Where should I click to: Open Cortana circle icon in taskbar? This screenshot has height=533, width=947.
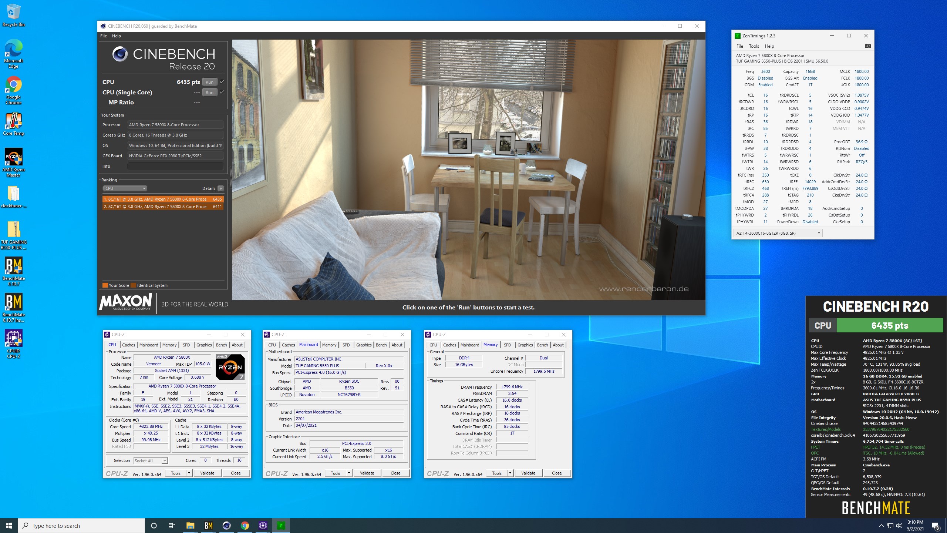(154, 526)
